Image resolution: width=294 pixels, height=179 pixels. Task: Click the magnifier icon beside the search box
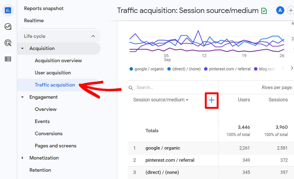click(x=131, y=88)
